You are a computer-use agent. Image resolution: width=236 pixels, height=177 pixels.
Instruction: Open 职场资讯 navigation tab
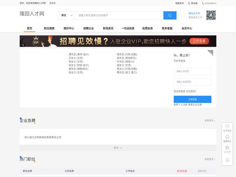coord(108,28)
